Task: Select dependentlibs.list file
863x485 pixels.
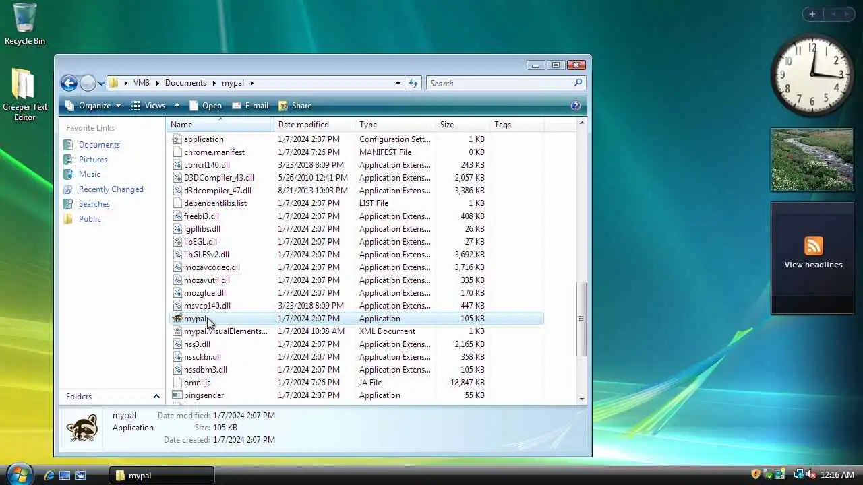Action: (216, 203)
